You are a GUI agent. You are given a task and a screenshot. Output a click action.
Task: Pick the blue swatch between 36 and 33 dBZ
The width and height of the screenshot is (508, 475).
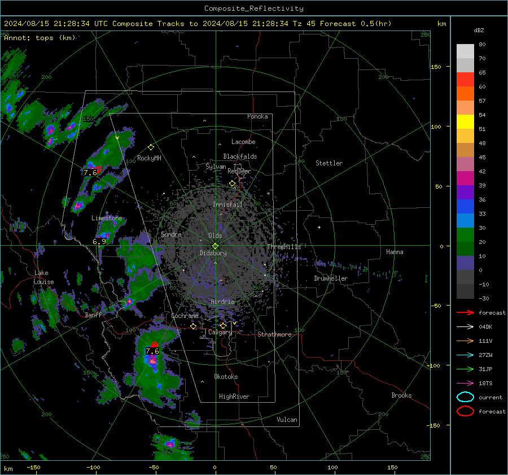point(465,207)
